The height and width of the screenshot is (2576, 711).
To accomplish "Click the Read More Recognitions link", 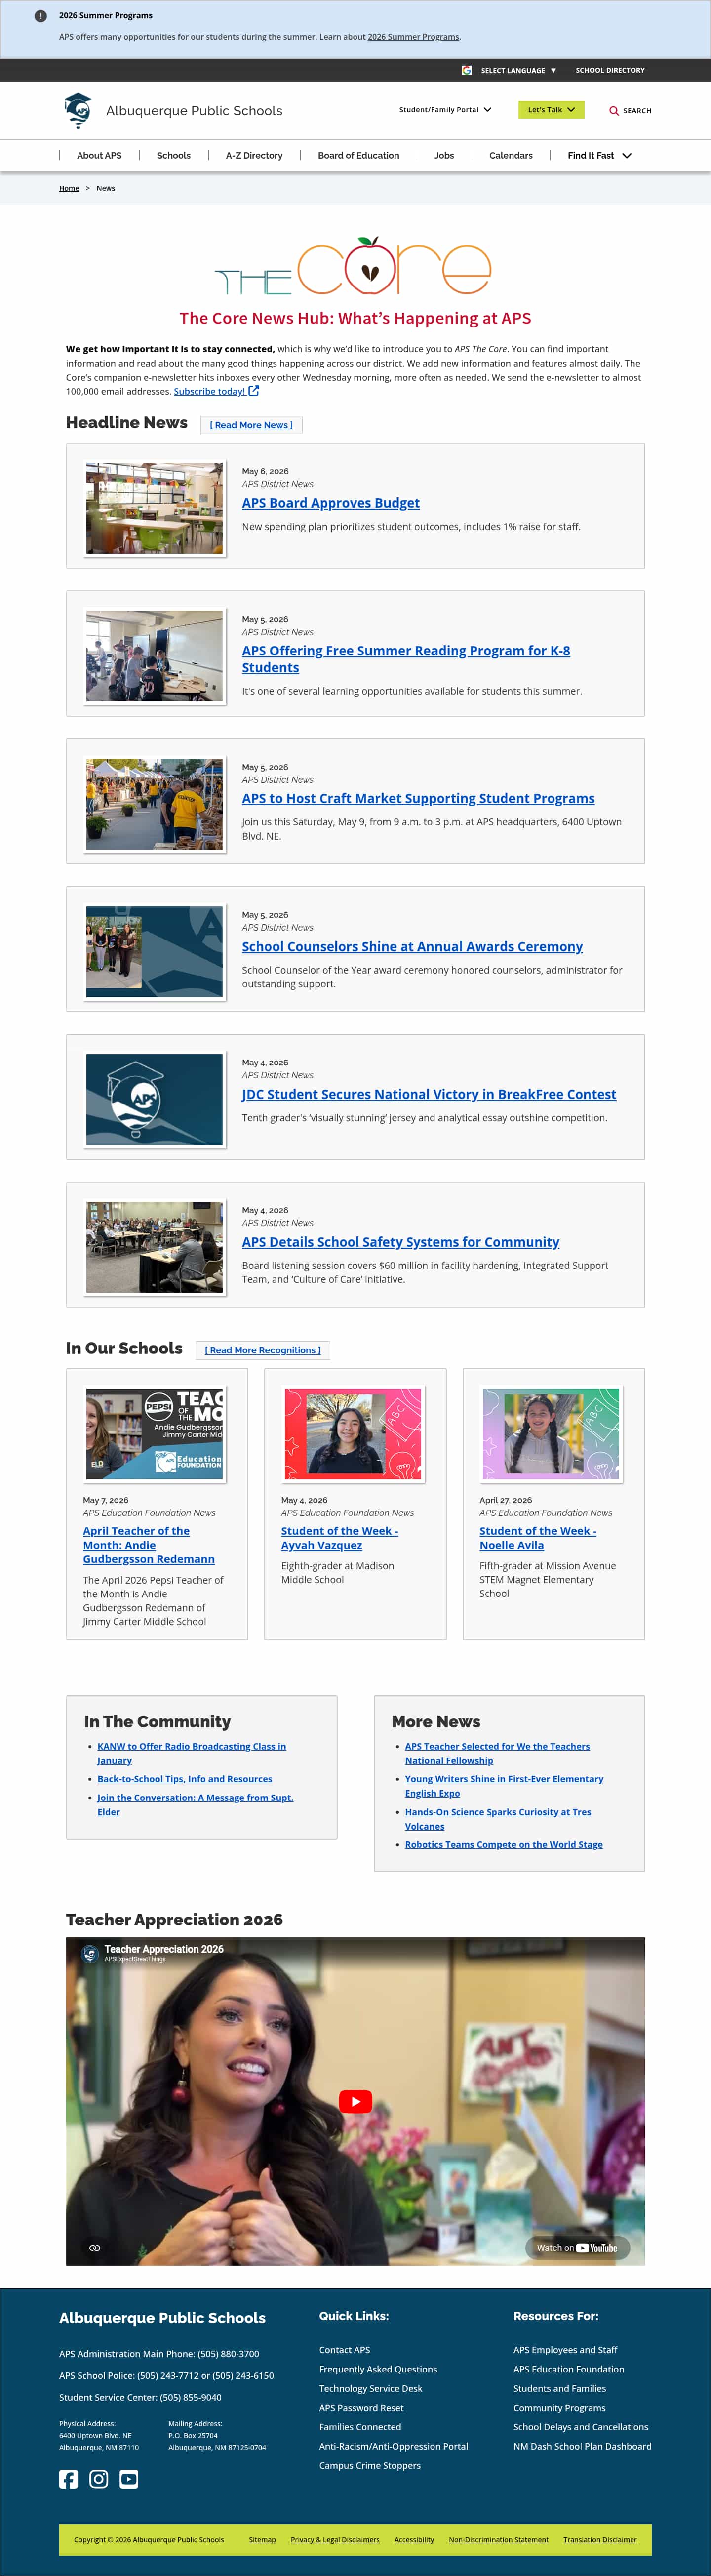I will pyautogui.click(x=263, y=1350).
